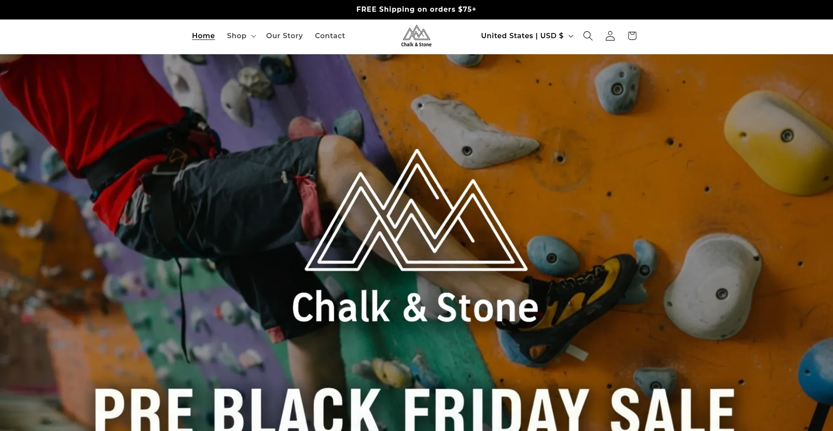
Task: Open the Our Story page
Action: click(x=285, y=36)
